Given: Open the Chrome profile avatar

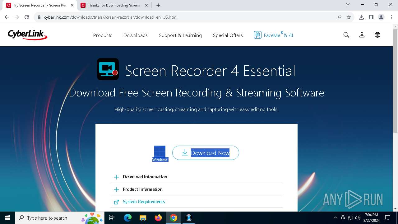Looking at the screenshot, I should click(x=381, y=17).
